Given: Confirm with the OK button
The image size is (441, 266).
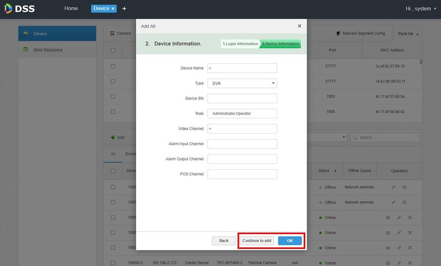Looking at the screenshot, I should coord(290,241).
